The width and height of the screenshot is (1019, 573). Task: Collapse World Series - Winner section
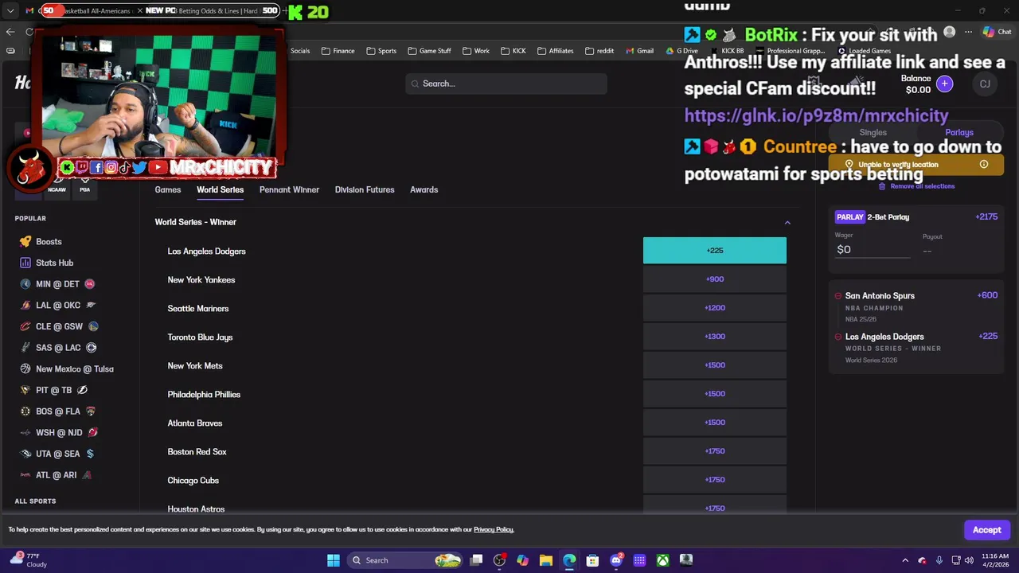pyautogui.click(x=787, y=222)
